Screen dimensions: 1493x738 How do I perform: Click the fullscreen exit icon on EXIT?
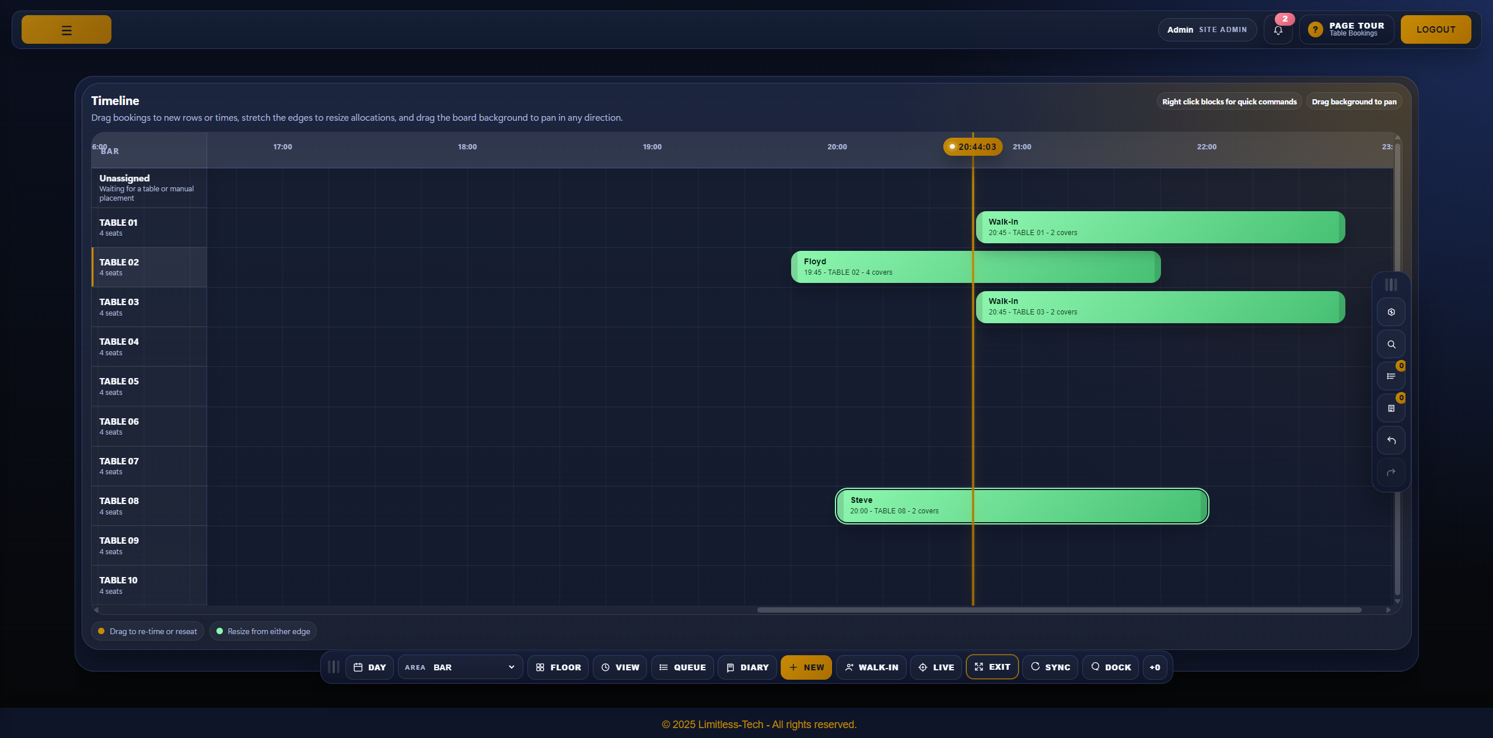click(979, 667)
